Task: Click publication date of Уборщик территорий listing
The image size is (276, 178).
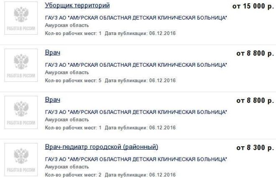Action: click(x=141, y=33)
